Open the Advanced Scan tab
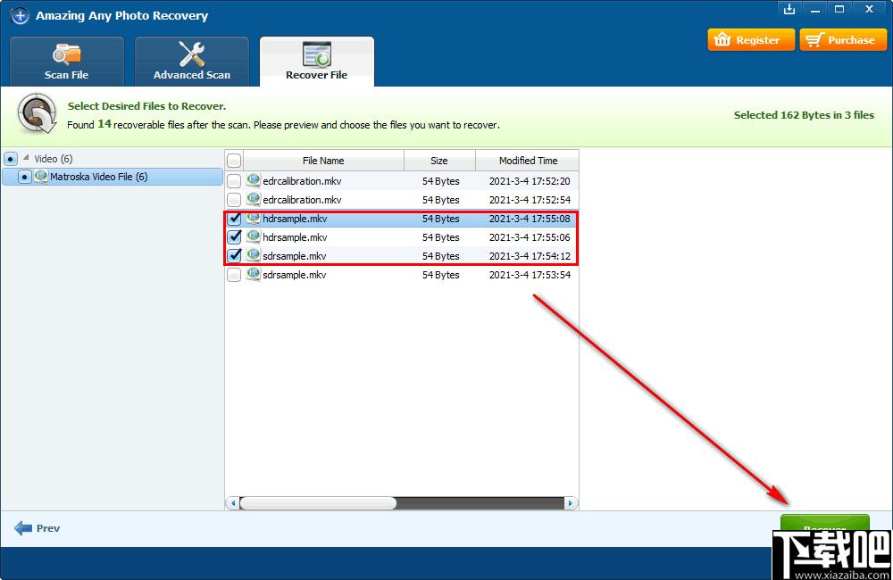Viewport: 893px width, 580px height. pos(192,62)
